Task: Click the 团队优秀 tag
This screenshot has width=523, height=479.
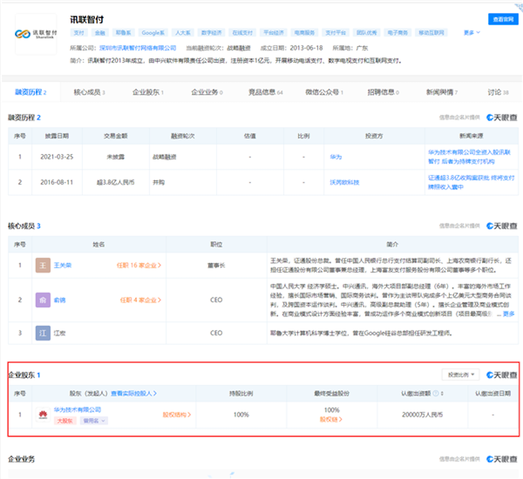Action: [x=367, y=33]
